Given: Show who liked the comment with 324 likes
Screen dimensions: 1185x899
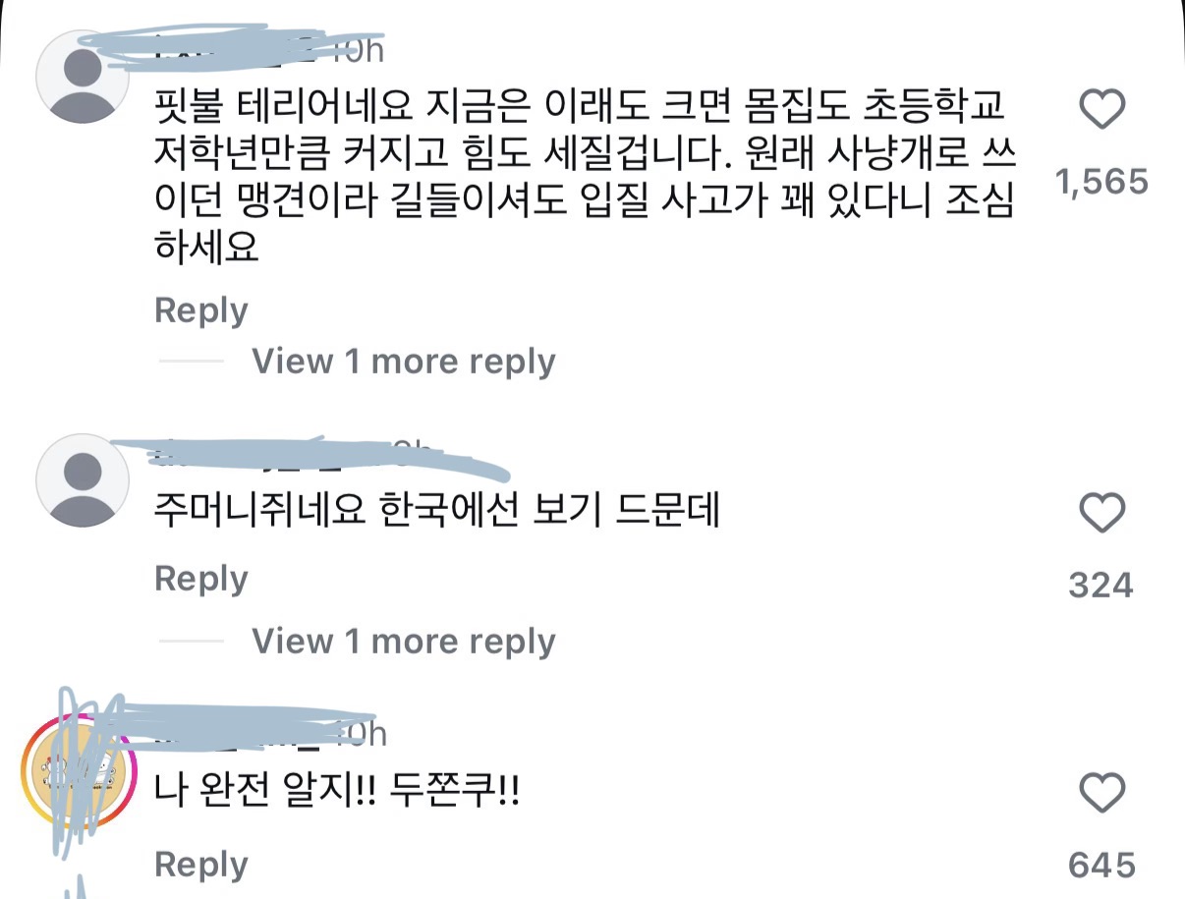Looking at the screenshot, I should point(1100,586).
